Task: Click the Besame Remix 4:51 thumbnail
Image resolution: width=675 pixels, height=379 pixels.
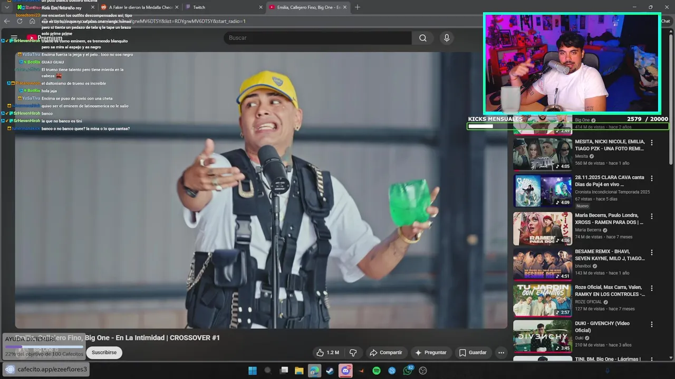Action: (x=543, y=264)
